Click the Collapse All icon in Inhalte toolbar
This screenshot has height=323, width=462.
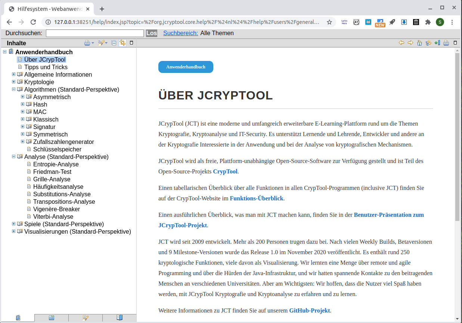click(114, 43)
